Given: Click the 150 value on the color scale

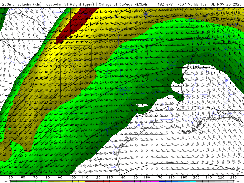Looking at the screenshot, I should [134, 178].
